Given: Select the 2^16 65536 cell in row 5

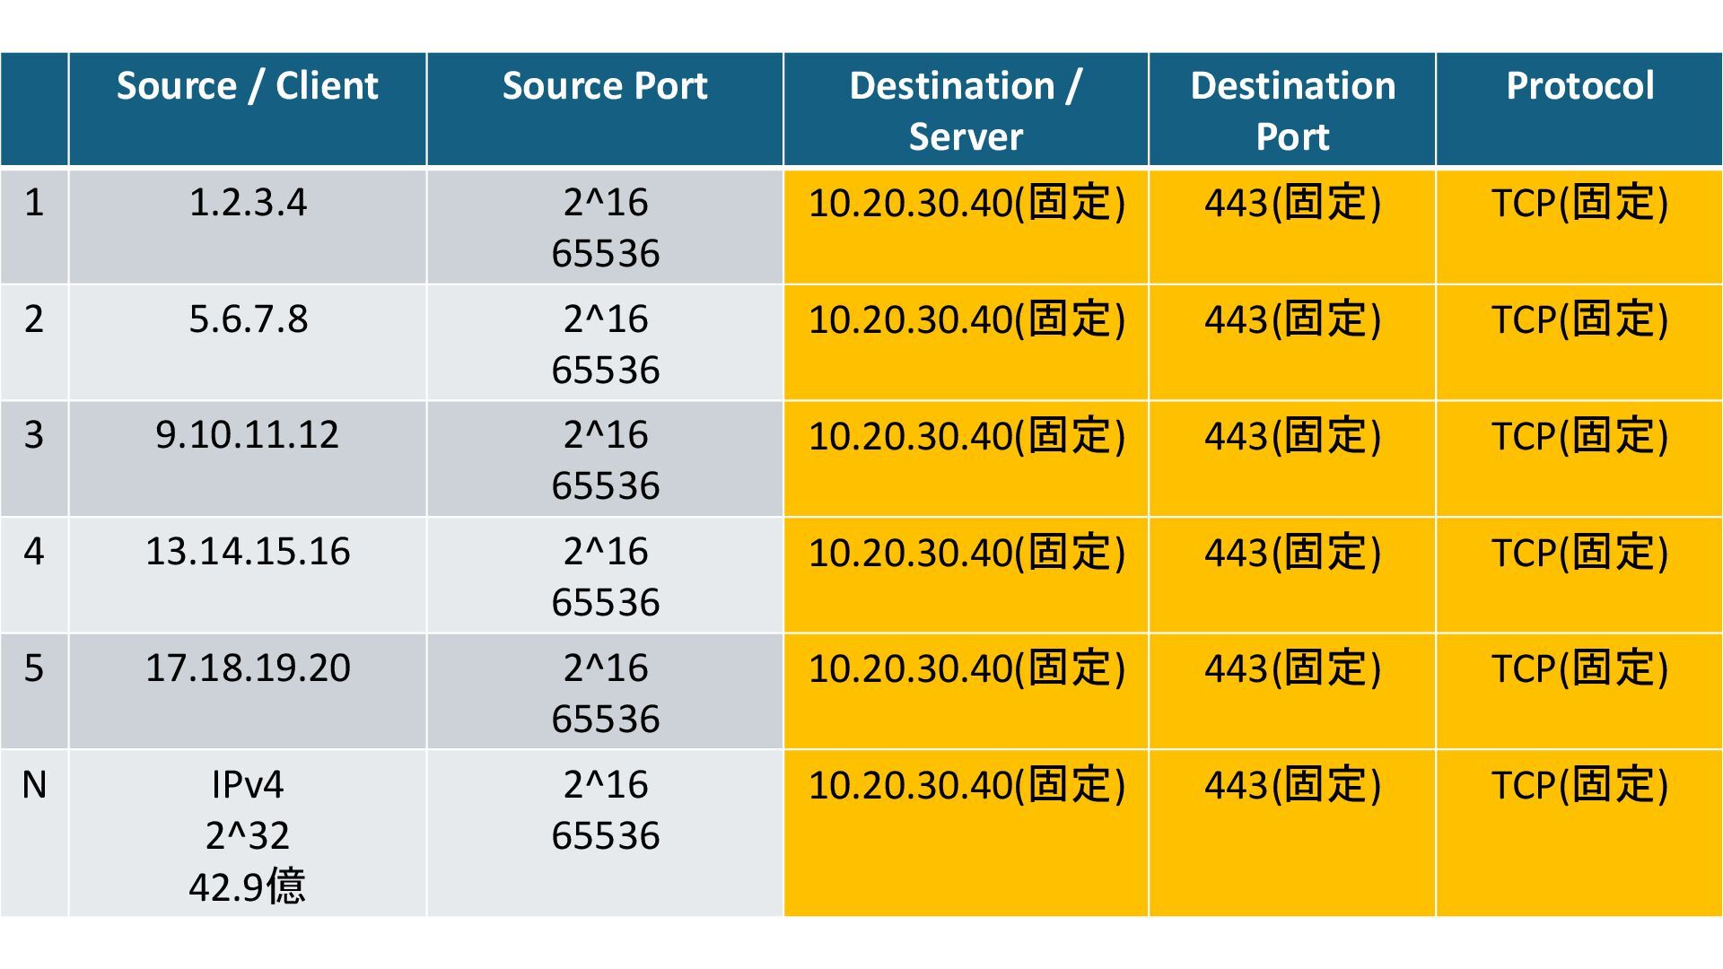Looking at the screenshot, I should (605, 692).
